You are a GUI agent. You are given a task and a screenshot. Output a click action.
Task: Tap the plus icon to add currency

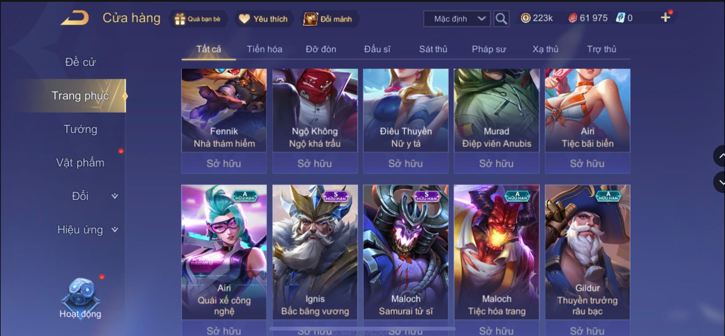tap(665, 17)
